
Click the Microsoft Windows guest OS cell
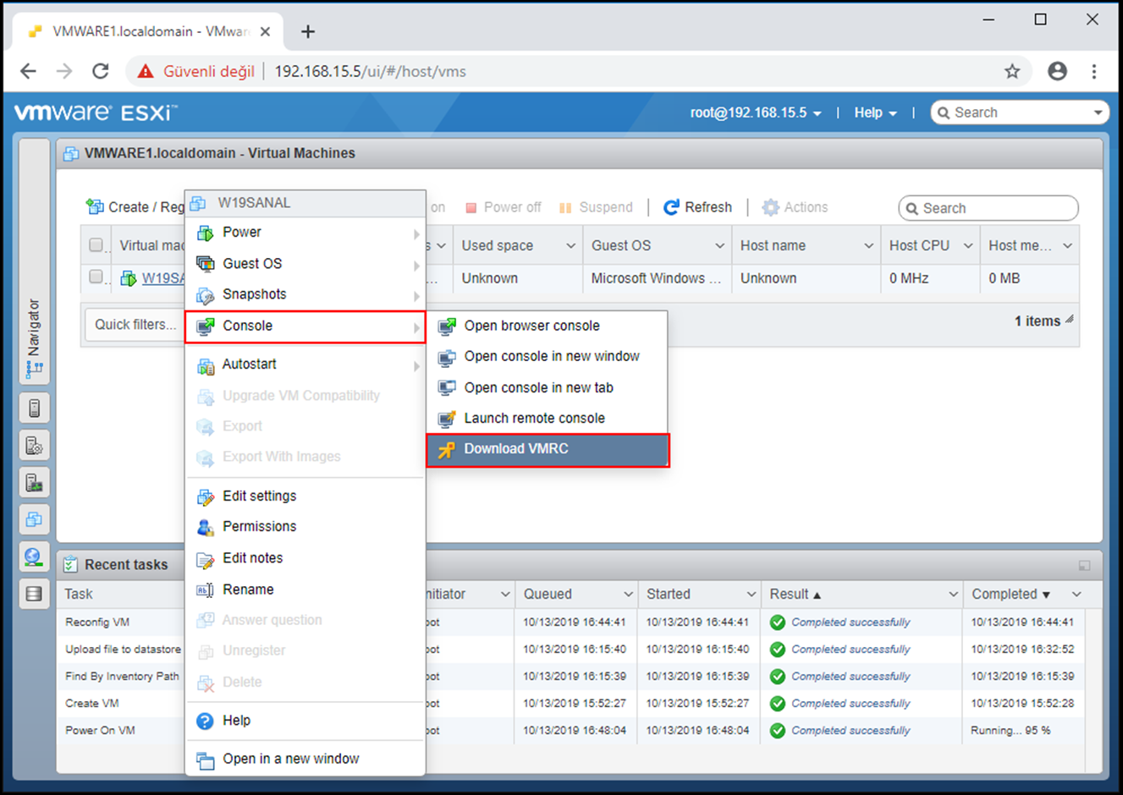(x=656, y=278)
